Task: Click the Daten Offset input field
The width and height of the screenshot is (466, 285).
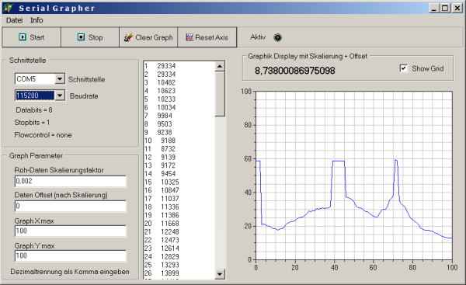Action: 71,206
